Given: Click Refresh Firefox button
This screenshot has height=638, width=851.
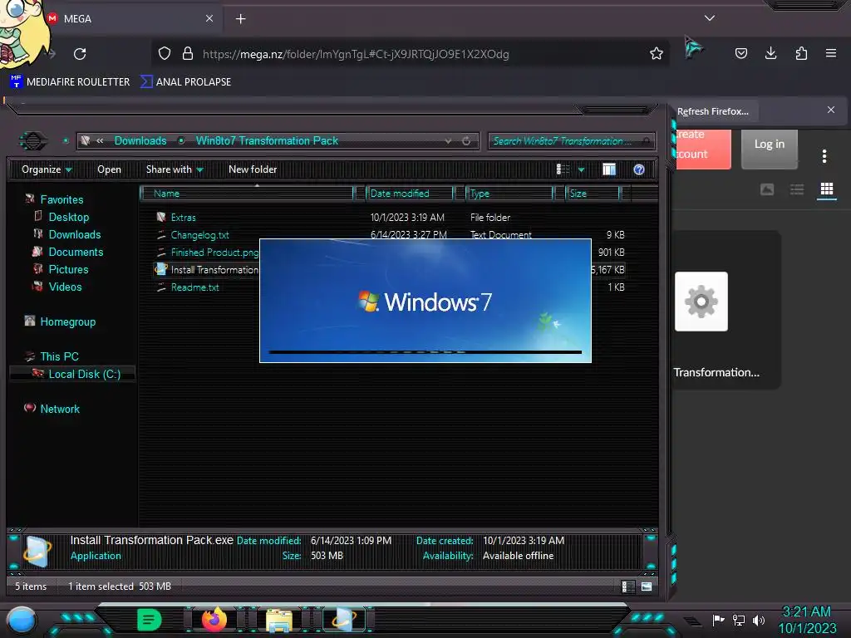Looking at the screenshot, I should coord(712,112).
